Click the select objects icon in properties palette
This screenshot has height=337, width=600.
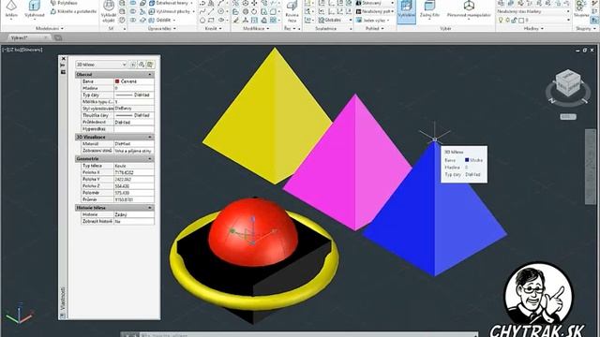pos(142,65)
